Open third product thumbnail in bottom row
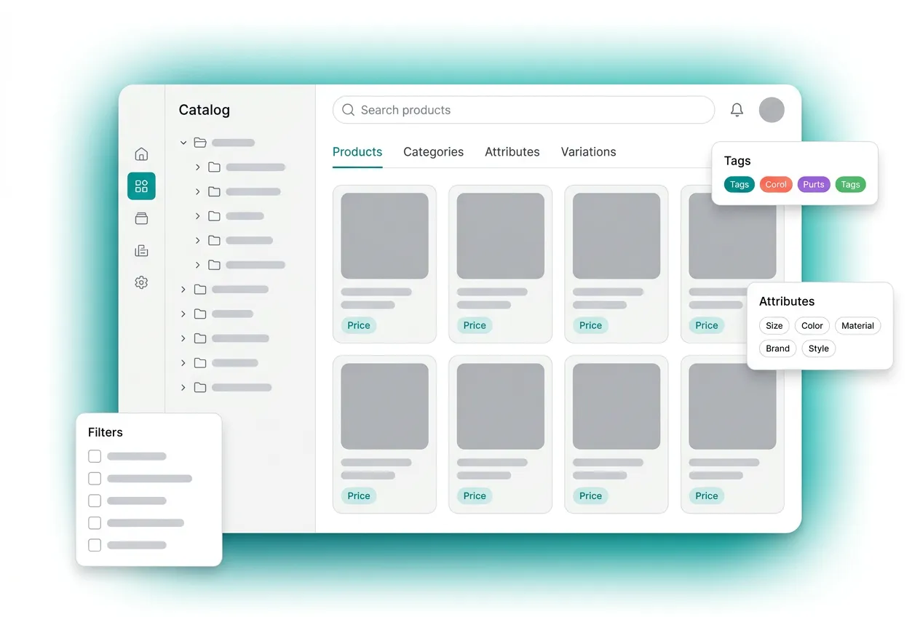The image size is (920, 617). pos(616,406)
